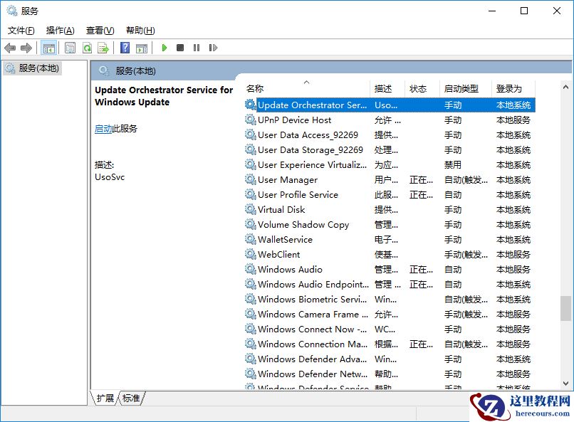The image size is (574, 422).
Task: Open the 查看(V) menu
Action: (x=100, y=30)
